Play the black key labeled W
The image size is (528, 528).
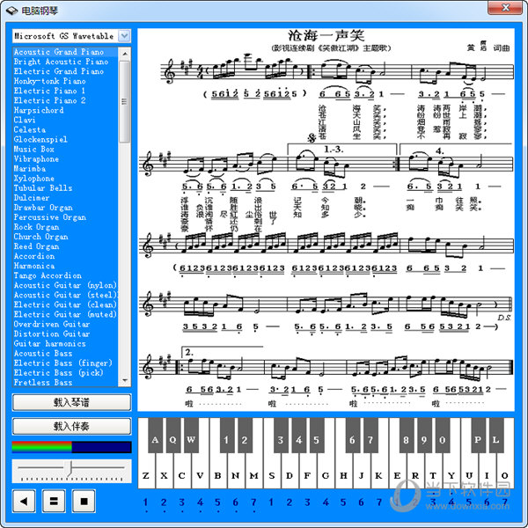click(x=191, y=440)
